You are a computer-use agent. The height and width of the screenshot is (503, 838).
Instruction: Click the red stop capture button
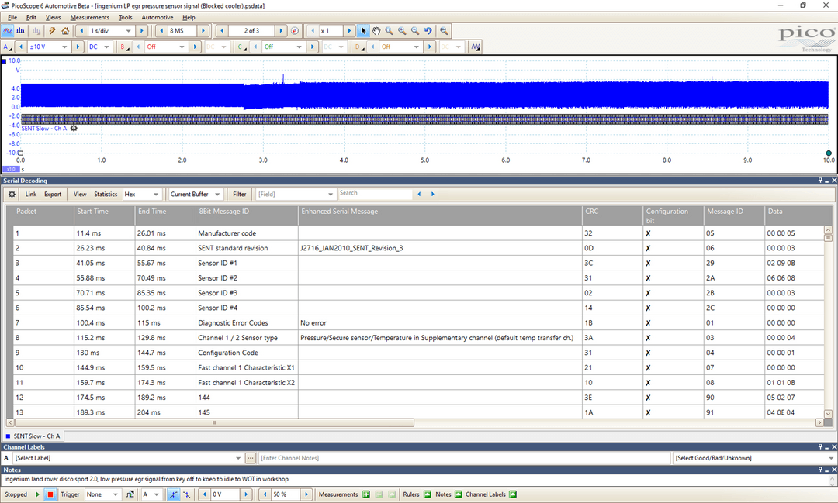tap(50, 494)
